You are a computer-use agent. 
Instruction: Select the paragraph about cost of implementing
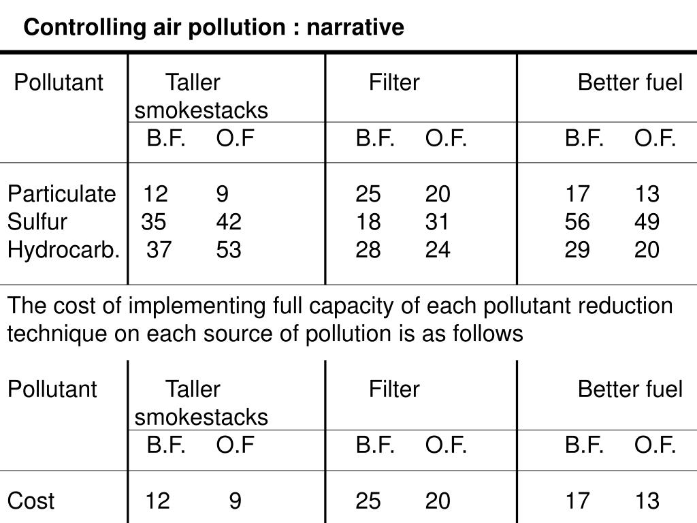pyautogui.click(x=340, y=320)
